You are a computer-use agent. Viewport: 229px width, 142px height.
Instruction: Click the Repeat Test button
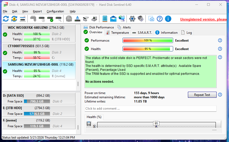202,95
